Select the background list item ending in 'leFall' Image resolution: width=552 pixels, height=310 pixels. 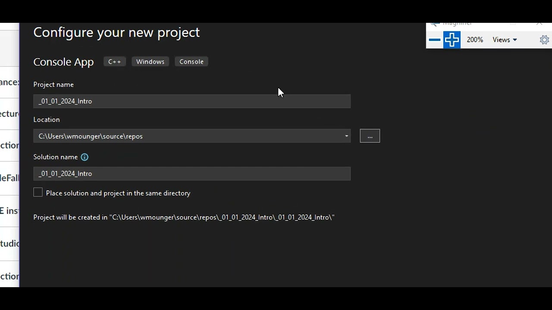(9, 178)
